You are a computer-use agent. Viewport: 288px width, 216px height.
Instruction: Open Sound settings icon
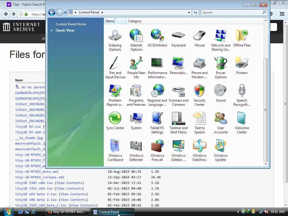[220, 93]
